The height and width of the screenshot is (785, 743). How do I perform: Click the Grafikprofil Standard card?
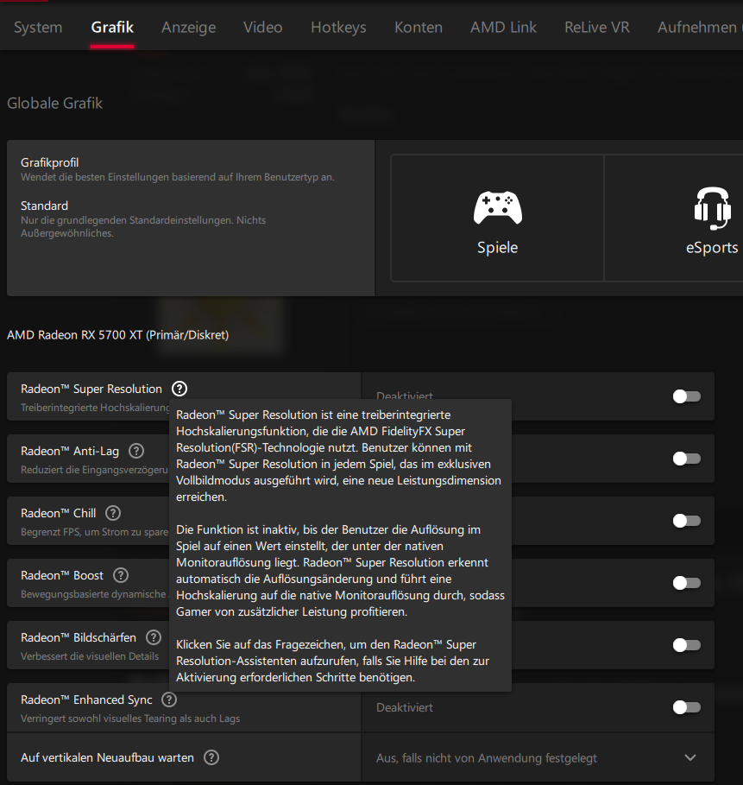191,218
